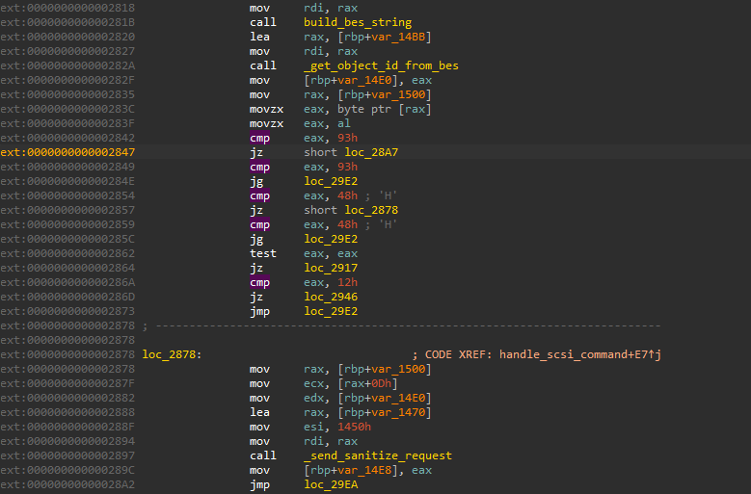Click the loc_2878 jump target after jz short
Screen dimensions: 751x494
coord(371,210)
